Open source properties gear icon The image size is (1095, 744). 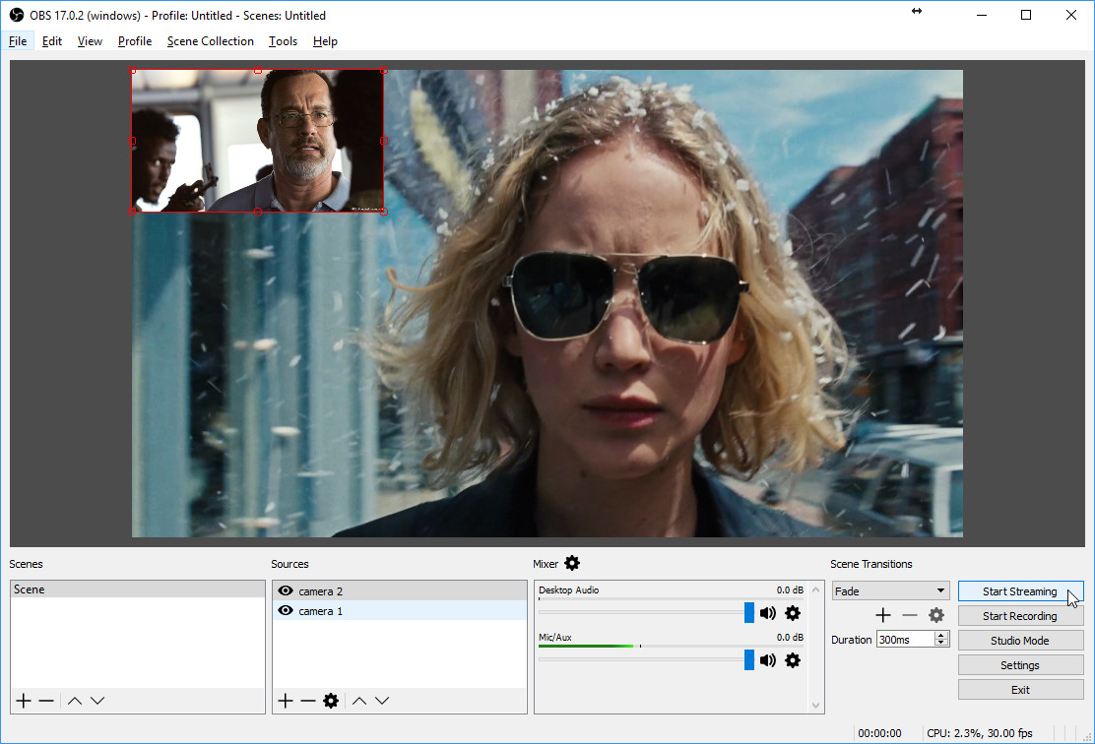(331, 701)
